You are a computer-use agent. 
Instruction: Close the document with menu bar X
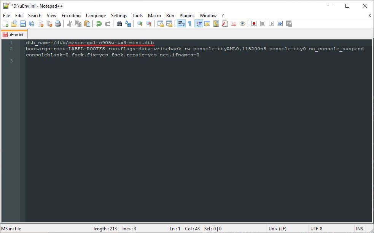tap(369, 16)
